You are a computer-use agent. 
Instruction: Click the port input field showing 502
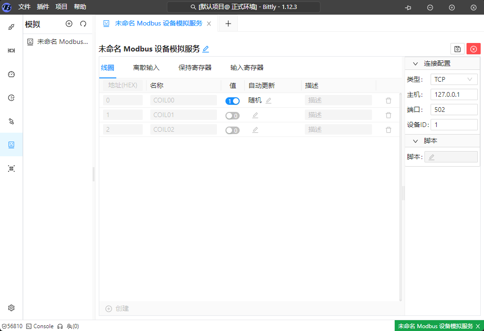454,110
